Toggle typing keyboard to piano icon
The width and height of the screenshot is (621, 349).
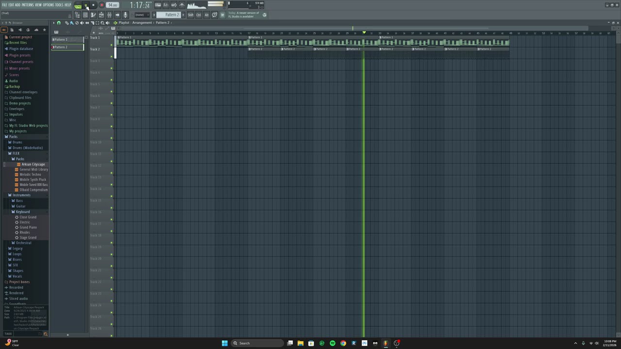click(x=158, y=5)
